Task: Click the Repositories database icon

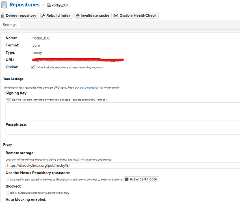Action: click(x=4, y=4)
